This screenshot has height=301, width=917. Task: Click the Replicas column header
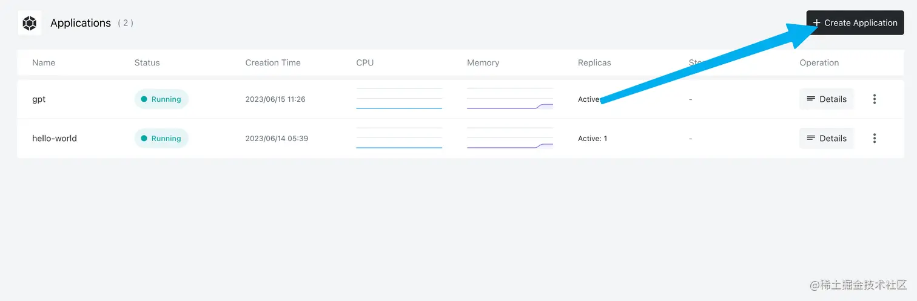[594, 62]
